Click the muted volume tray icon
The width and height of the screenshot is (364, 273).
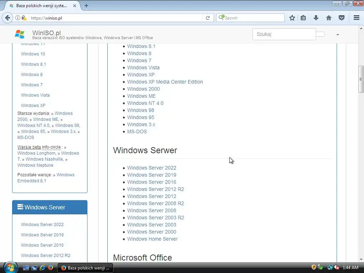pos(337,267)
